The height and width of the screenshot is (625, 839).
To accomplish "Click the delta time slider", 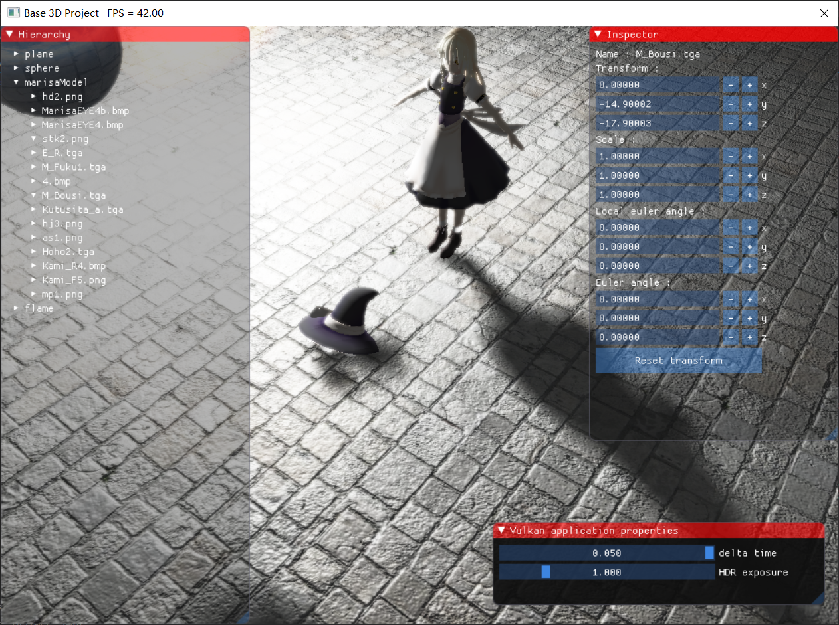I will [607, 553].
